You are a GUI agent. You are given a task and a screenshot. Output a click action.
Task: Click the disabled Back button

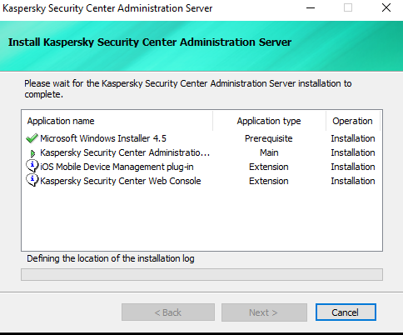click(168, 312)
